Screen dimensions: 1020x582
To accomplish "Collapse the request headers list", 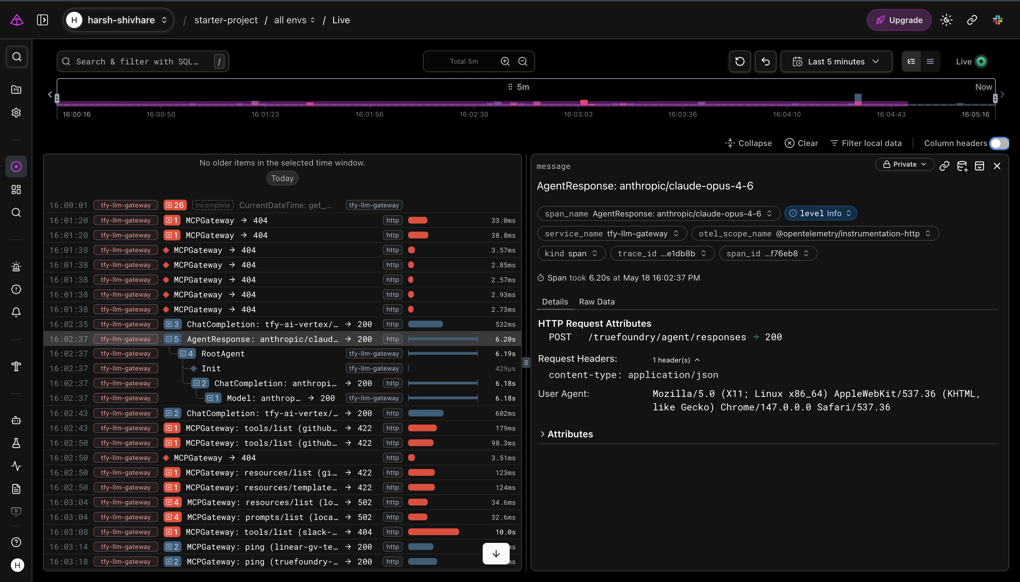I will tap(676, 360).
